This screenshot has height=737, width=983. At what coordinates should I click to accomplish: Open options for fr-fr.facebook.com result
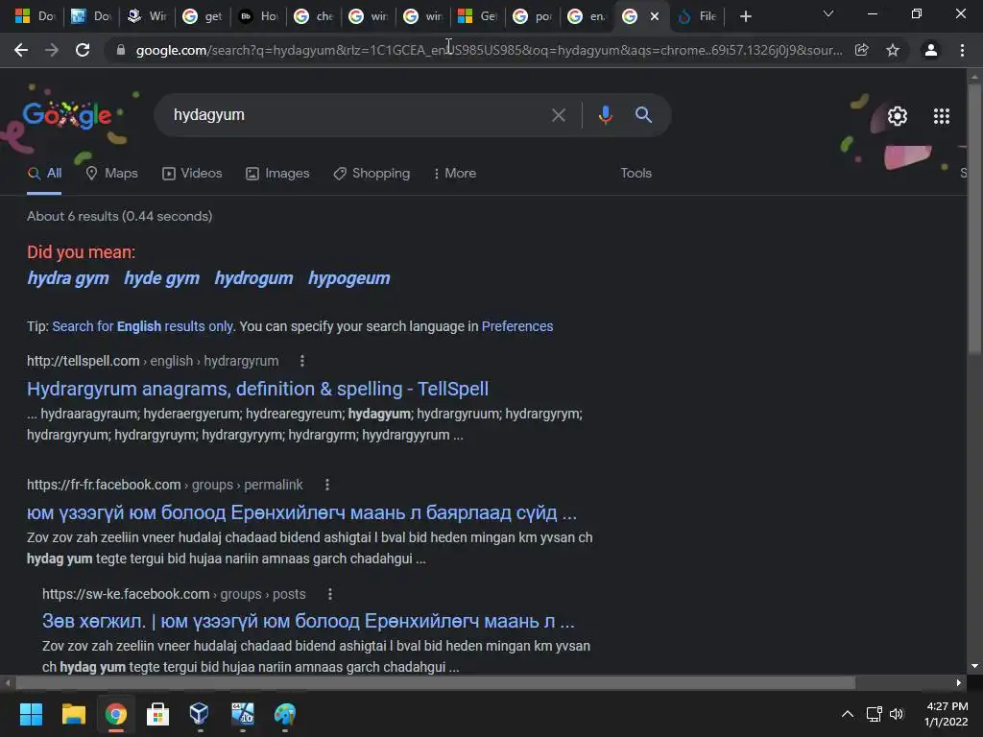(x=326, y=485)
